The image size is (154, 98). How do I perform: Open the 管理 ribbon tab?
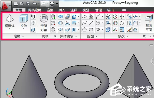click(99, 10)
